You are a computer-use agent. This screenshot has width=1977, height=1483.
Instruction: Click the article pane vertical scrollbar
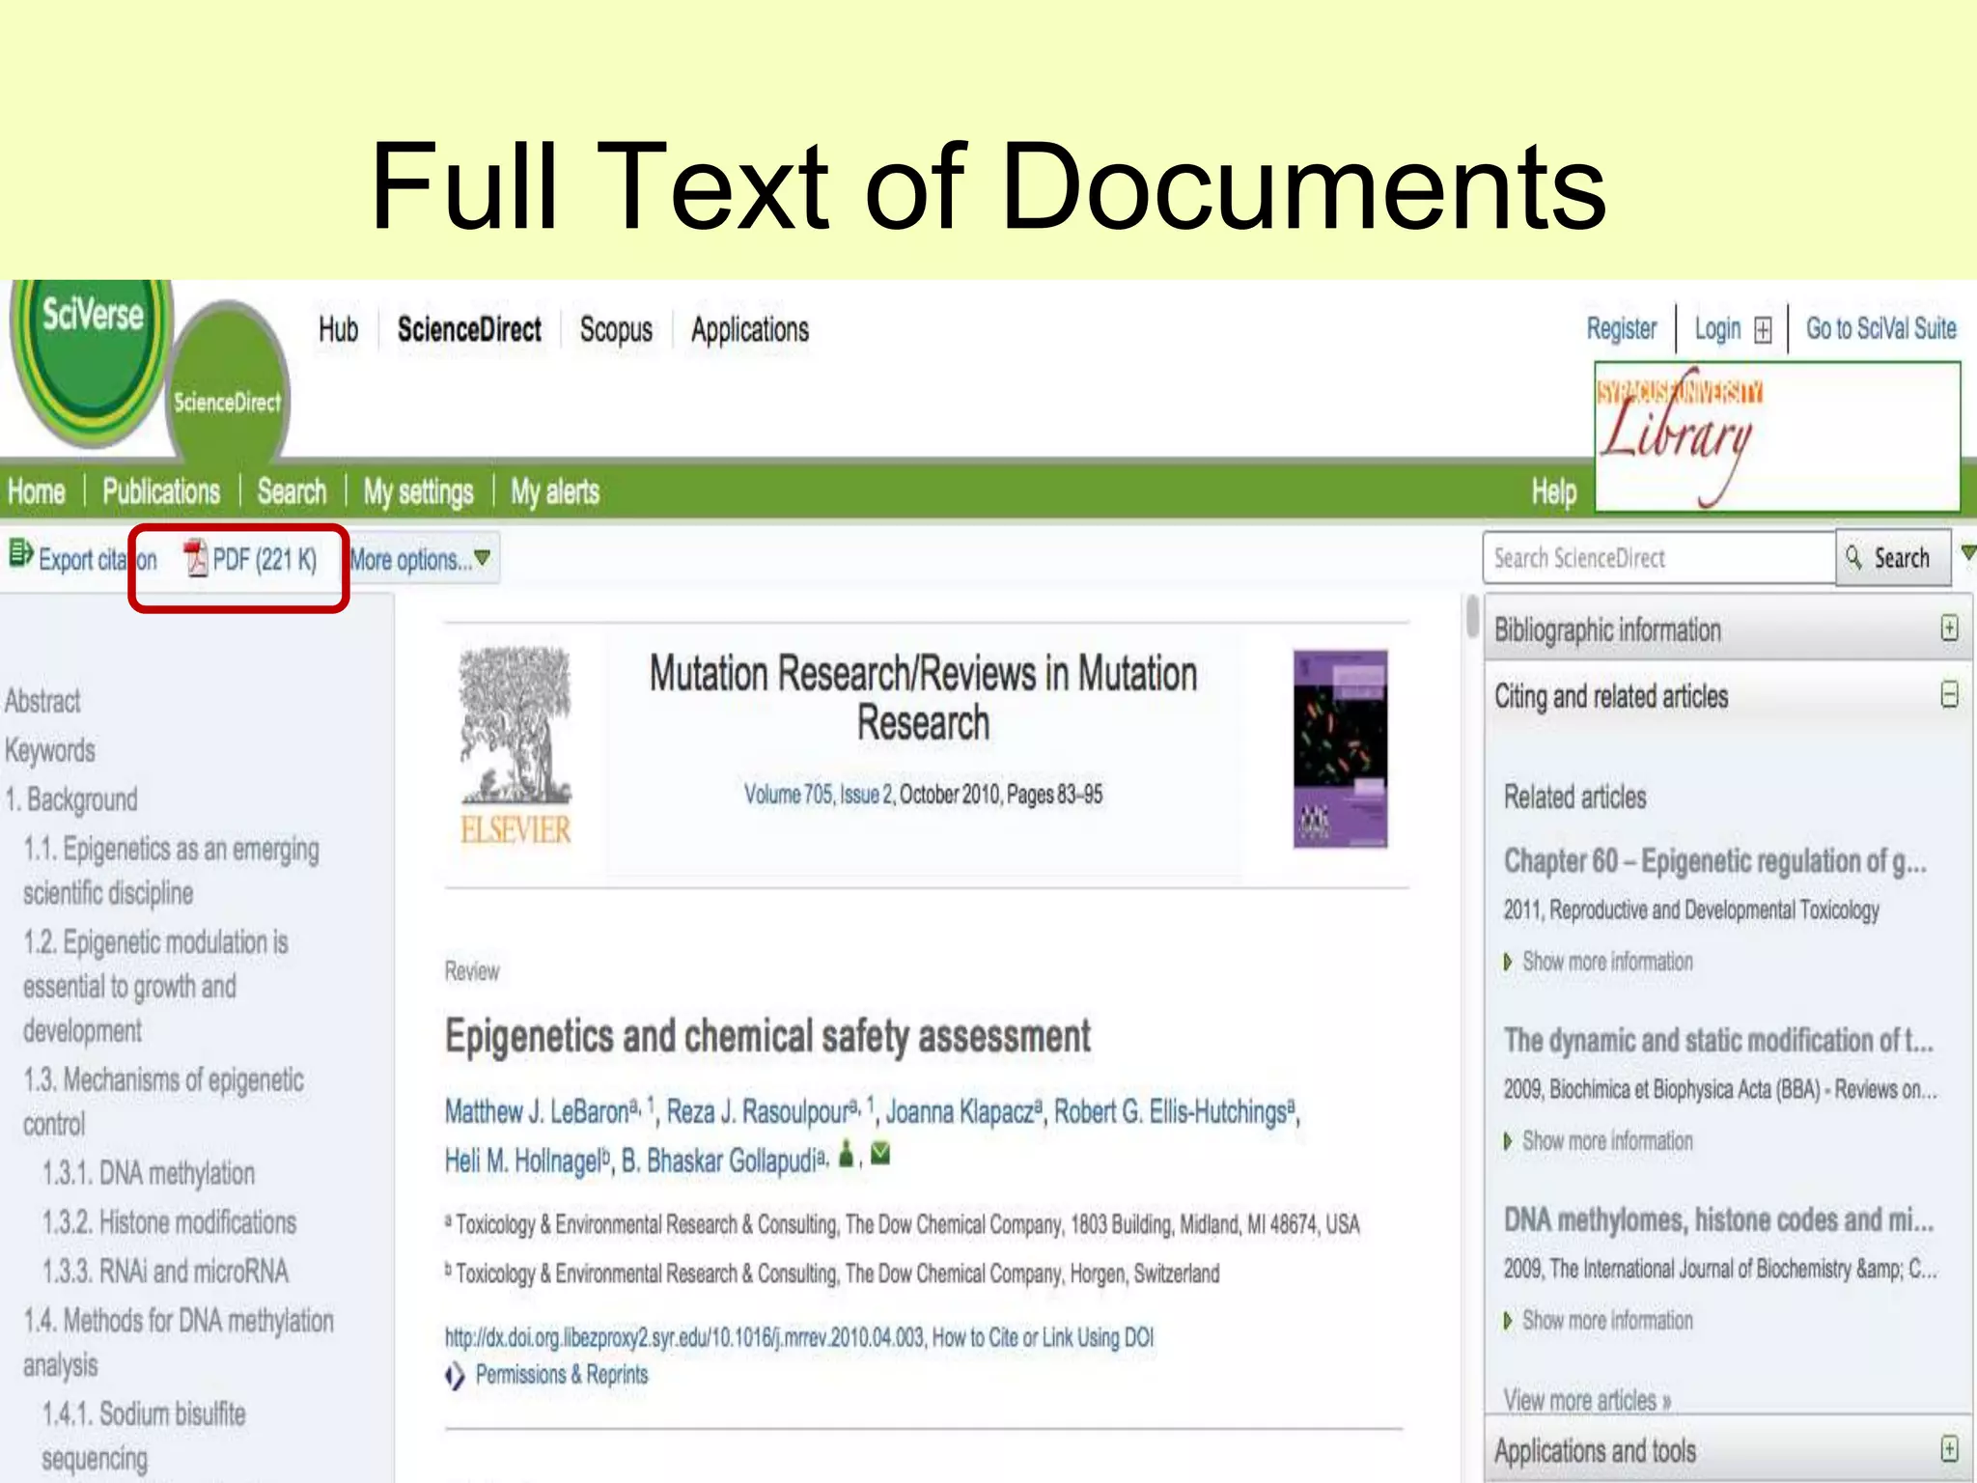[1472, 618]
